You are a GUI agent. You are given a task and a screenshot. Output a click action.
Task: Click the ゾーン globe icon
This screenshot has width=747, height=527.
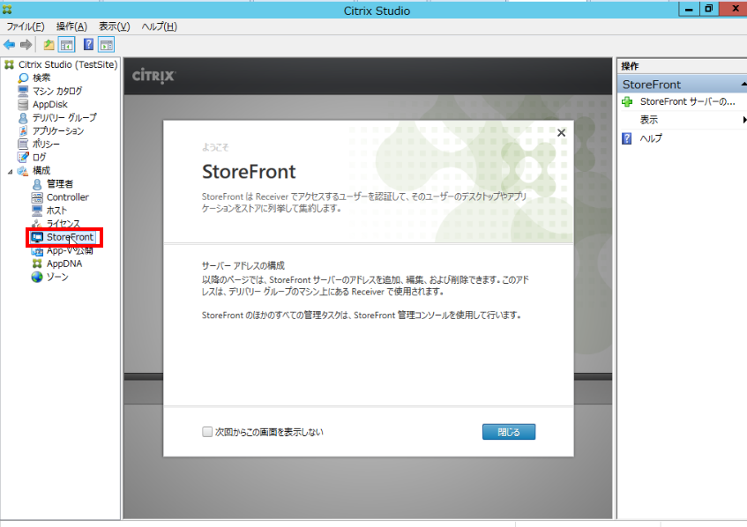point(37,277)
